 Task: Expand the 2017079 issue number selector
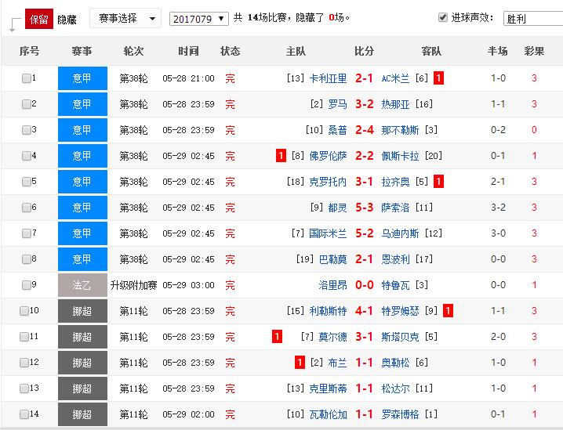(199, 18)
